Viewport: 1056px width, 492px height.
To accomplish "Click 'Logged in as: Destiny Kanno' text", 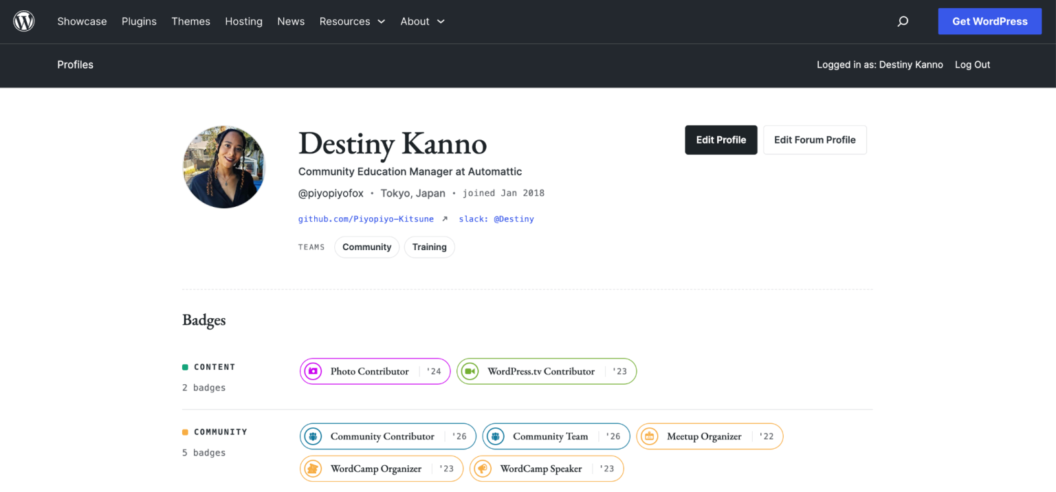I will (x=880, y=65).
